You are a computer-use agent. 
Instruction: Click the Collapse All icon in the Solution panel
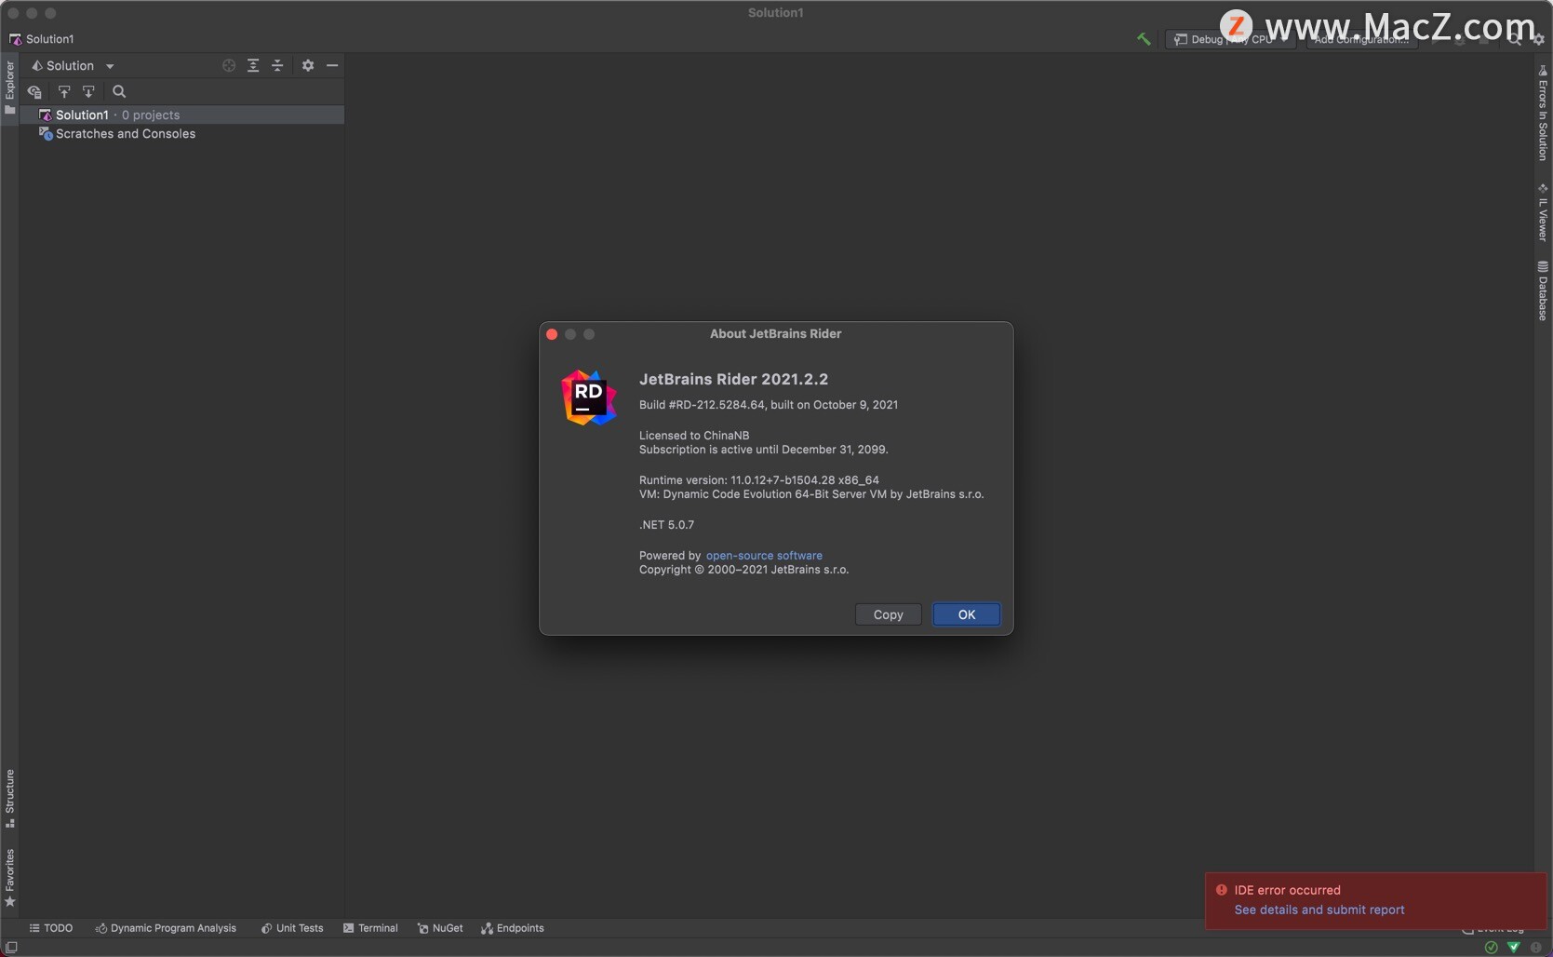click(x=277, y=65)
